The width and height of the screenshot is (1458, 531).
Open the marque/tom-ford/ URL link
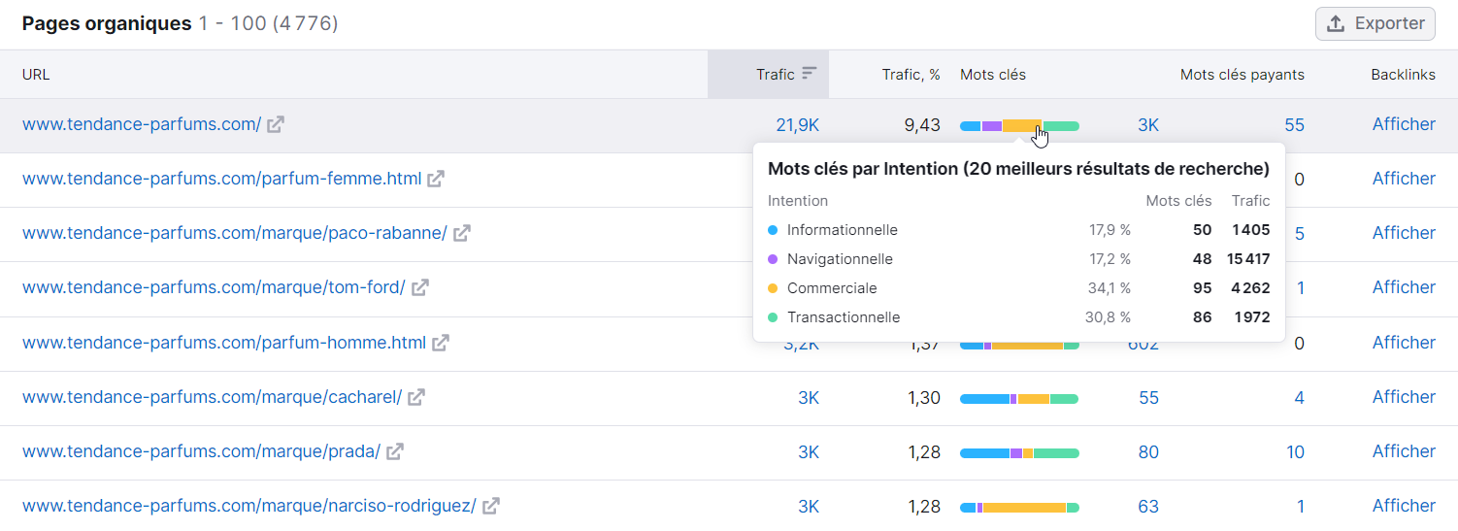coord(214,287)
